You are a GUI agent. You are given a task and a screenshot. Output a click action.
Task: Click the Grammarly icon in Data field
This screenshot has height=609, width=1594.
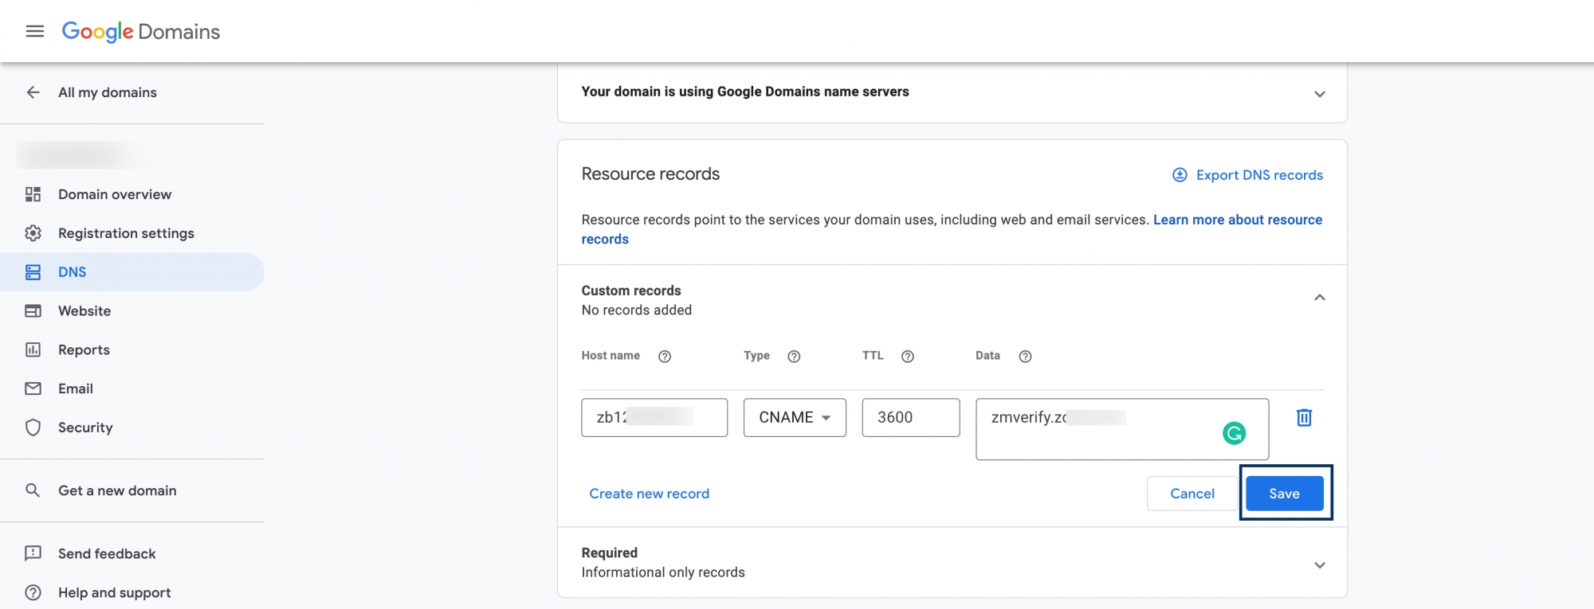1234,433
